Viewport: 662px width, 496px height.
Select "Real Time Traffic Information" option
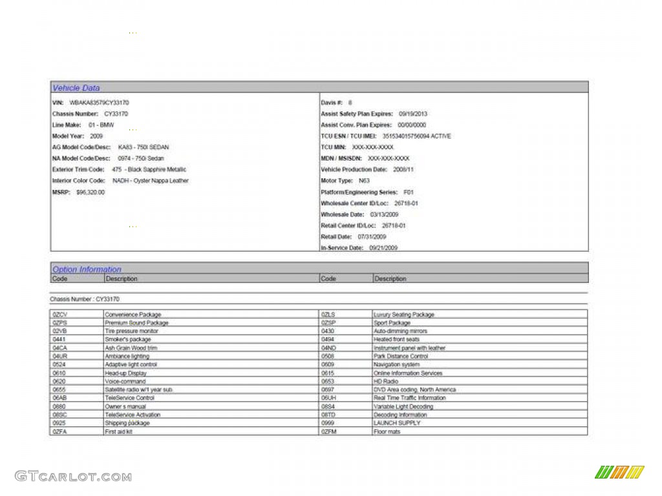coord(409,398)
